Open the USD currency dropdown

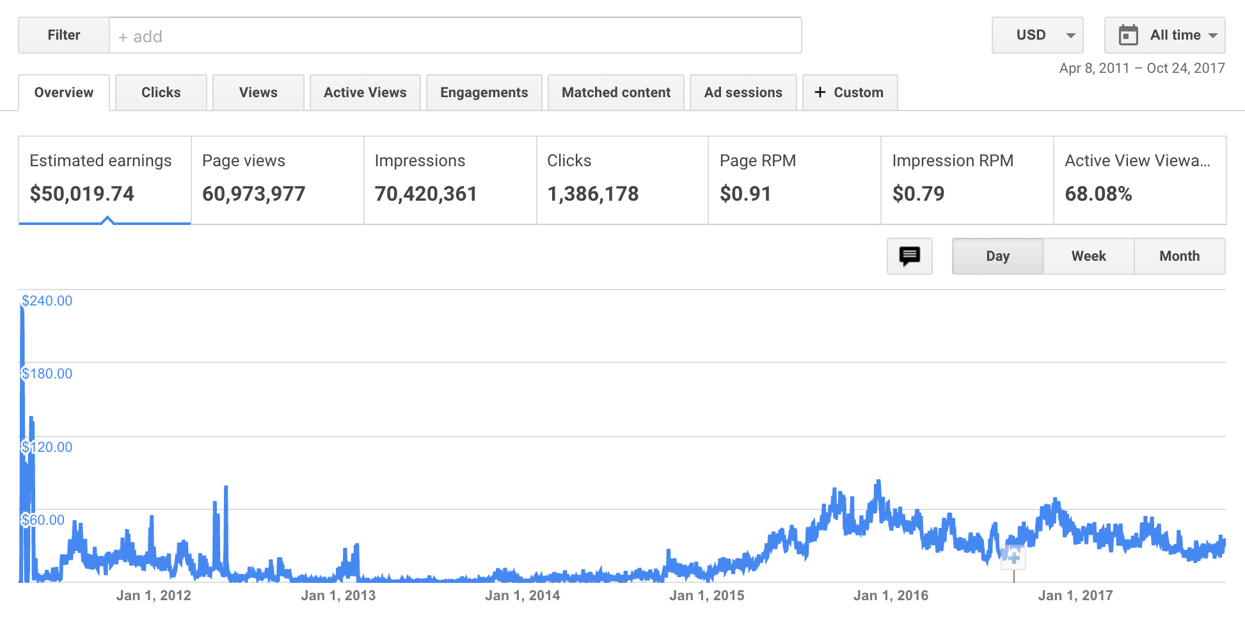pos(1037,35)
